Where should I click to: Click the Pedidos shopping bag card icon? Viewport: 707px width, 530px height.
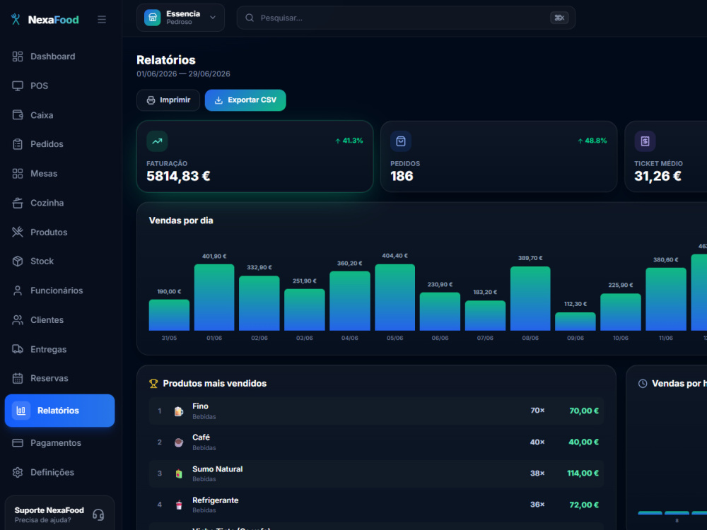(401, 141)
